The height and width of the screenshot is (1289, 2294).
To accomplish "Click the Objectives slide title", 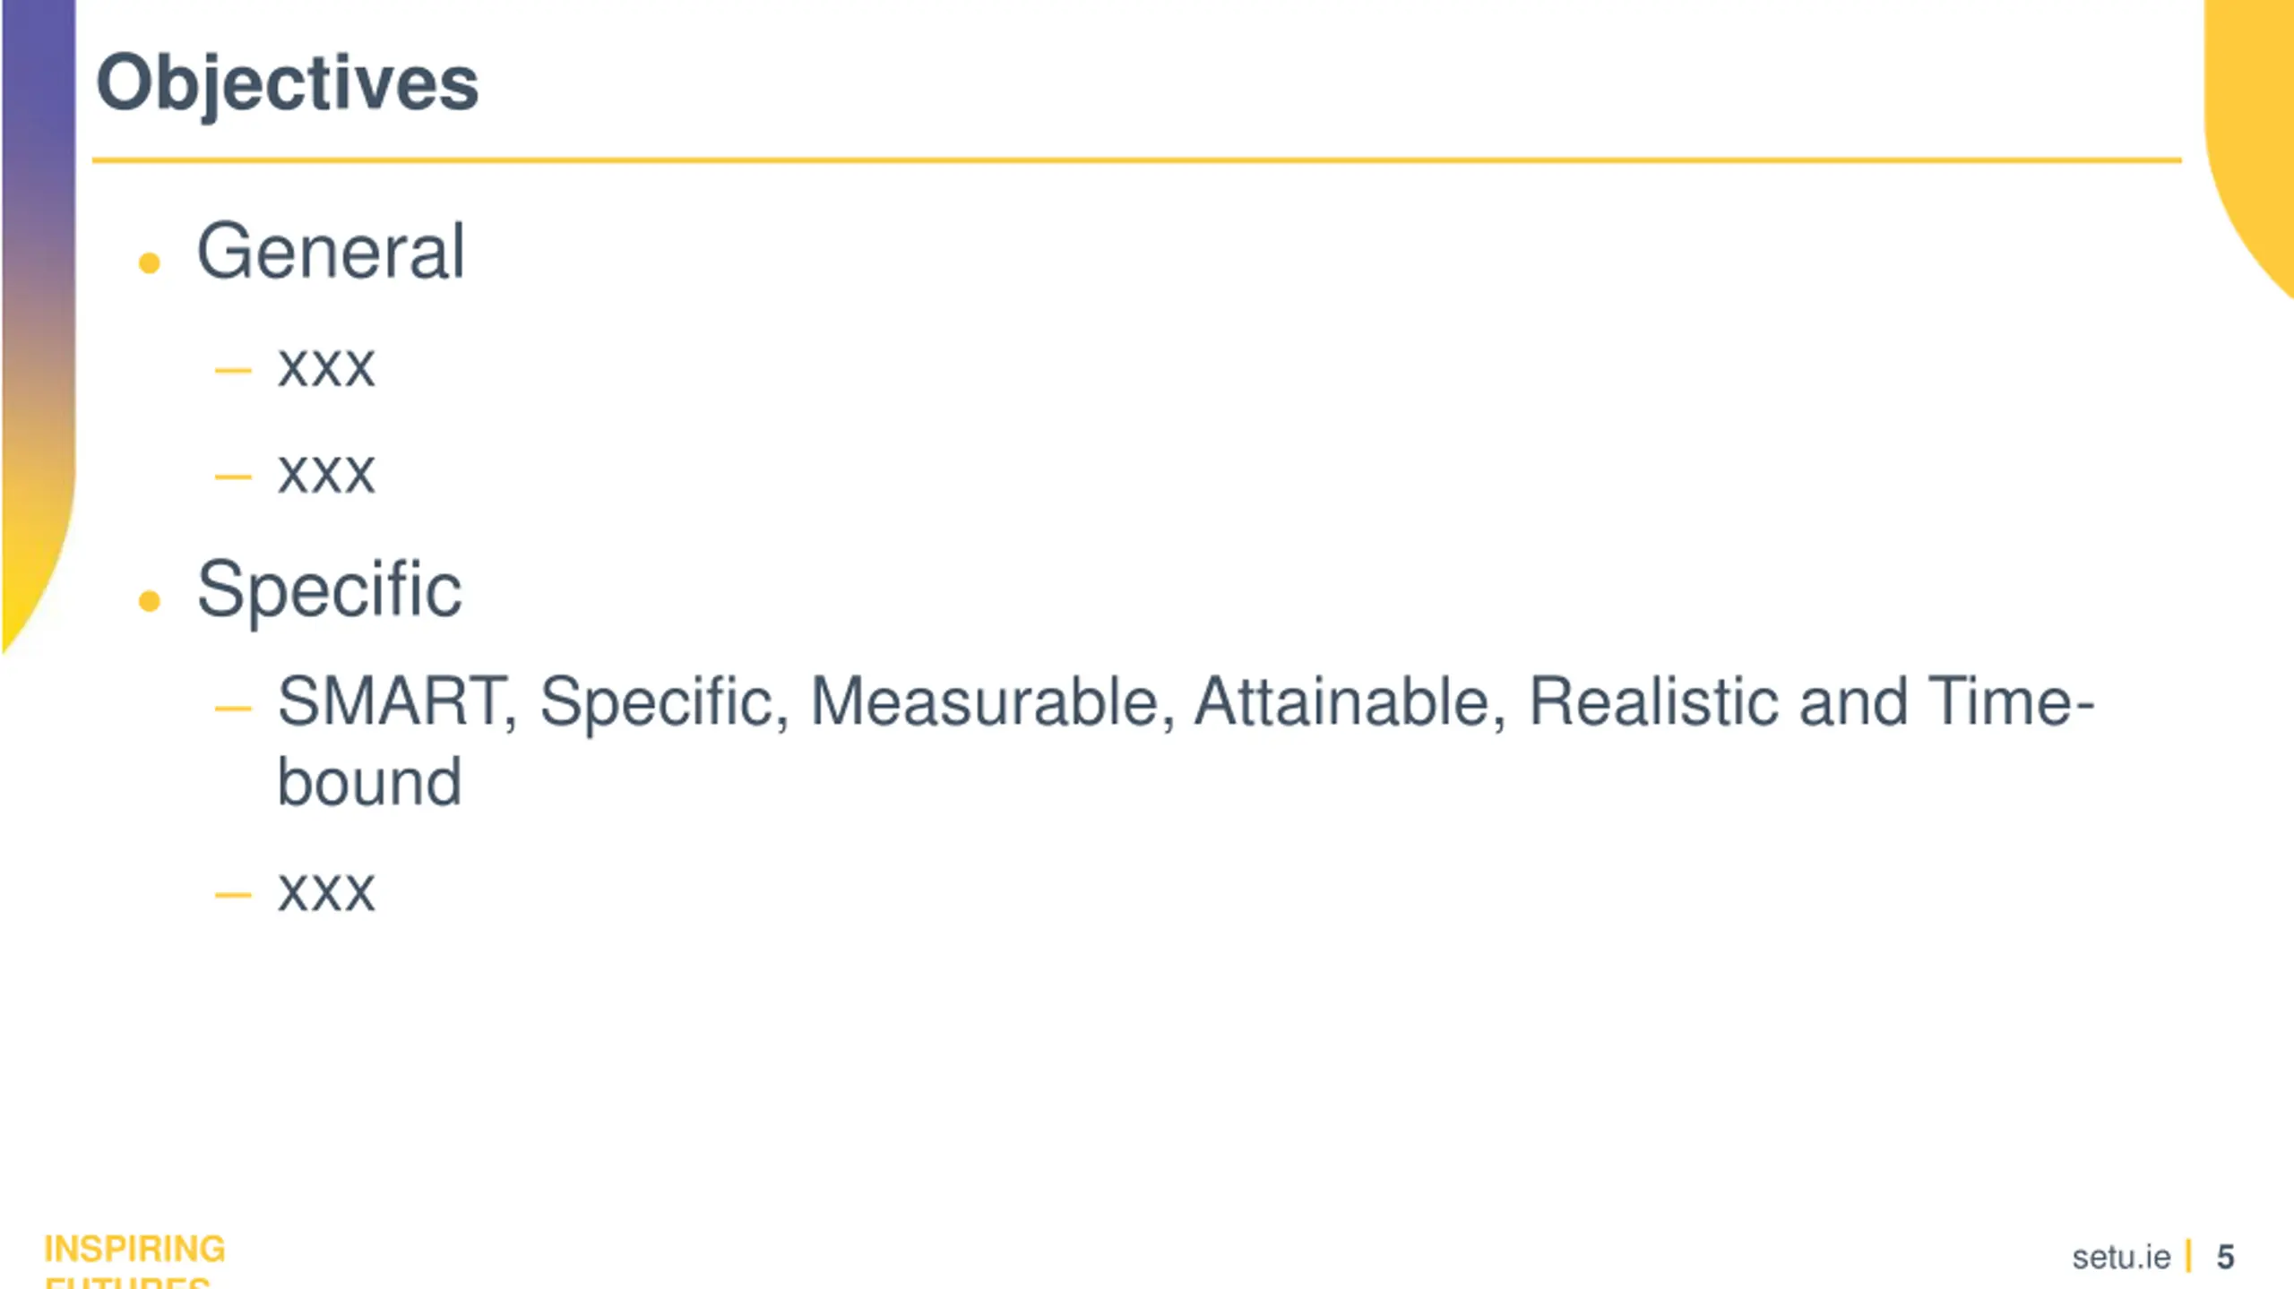I will coord(288,83).
